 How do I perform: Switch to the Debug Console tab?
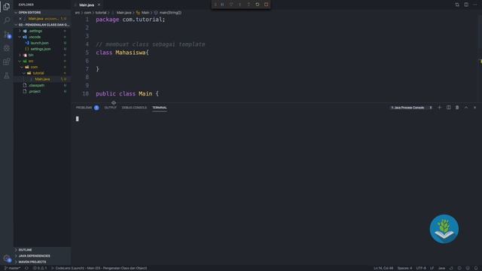[x=134, y=108]
